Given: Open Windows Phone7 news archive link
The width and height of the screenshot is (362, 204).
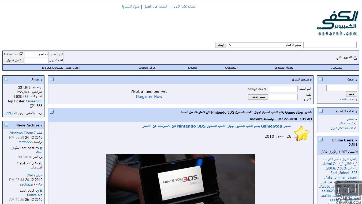Looking at the screenshot, I should tap(24, 133).
